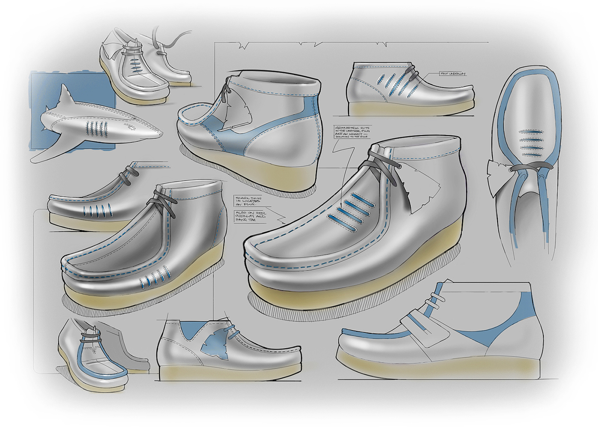Click the "ALSO ON HEEL OVERLAY AND HANG TAG" note

coord(249,217)
